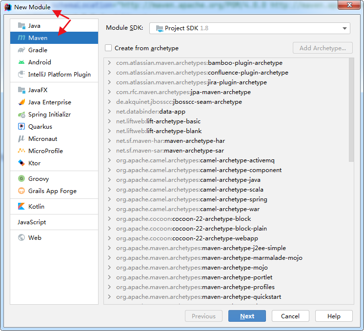
Task: Select the cocoon-22-archetype-block row text
Action: click(183, 219)
